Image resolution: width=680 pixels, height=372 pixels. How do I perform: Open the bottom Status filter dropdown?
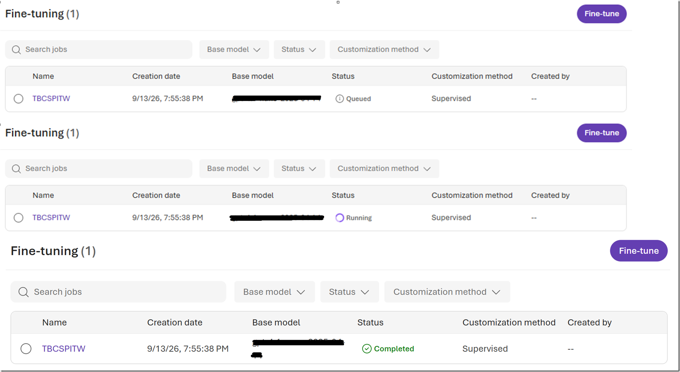[x=350, y=292]
